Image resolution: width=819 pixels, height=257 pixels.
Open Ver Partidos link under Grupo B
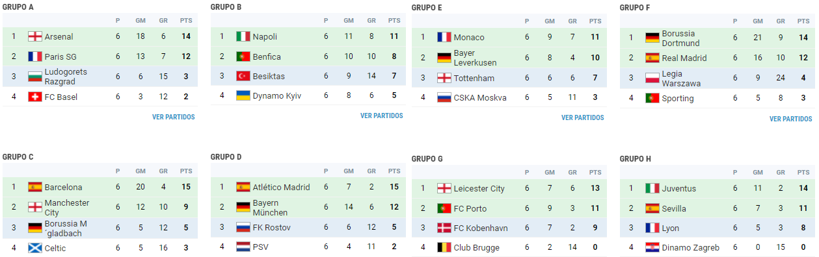pos(382,116)
